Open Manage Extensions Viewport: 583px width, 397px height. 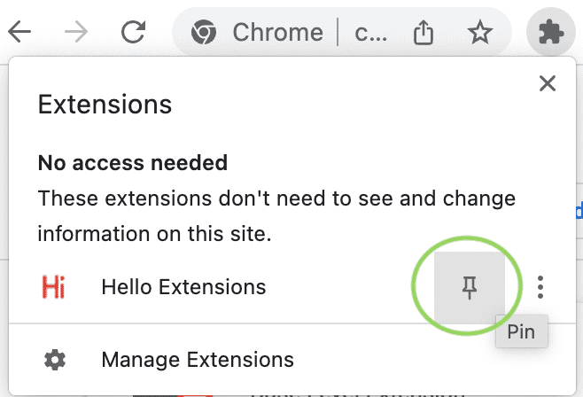coord(198,360)
